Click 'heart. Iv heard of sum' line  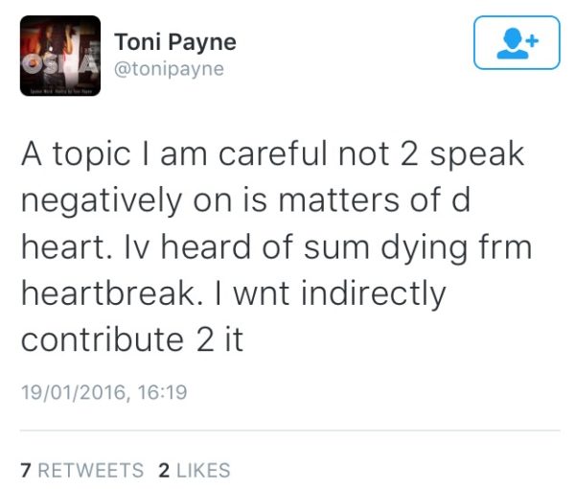point(195,247)
